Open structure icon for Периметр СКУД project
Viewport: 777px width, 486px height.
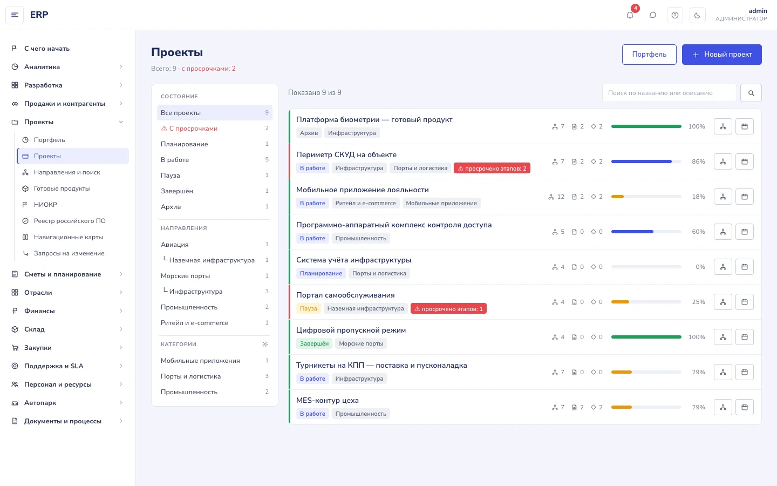723,161
